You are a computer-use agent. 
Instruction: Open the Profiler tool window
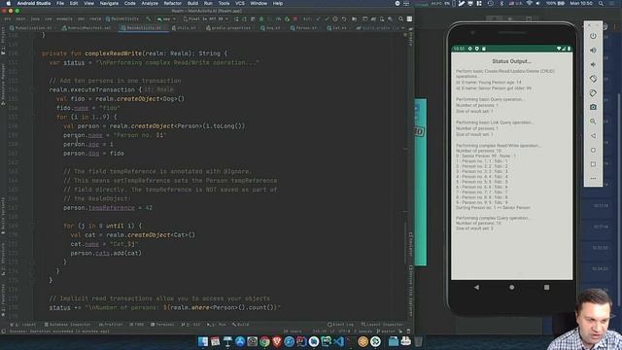click(111, 324)
